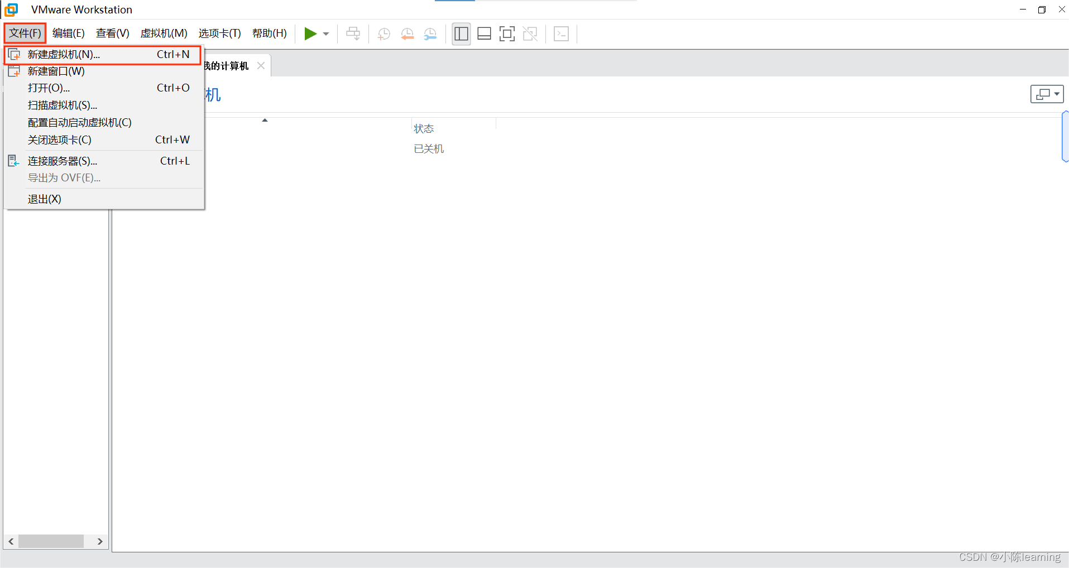
Task: Click Send Ctrl+Alt+Del toolbar icon
Action: 353,34
